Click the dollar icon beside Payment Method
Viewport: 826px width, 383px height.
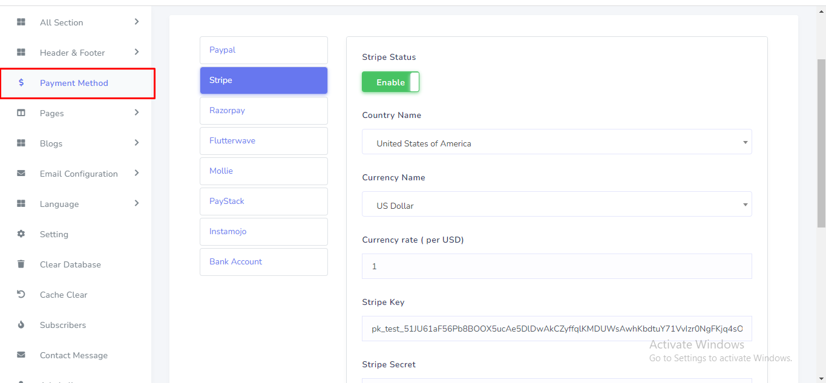click(21, 83)
